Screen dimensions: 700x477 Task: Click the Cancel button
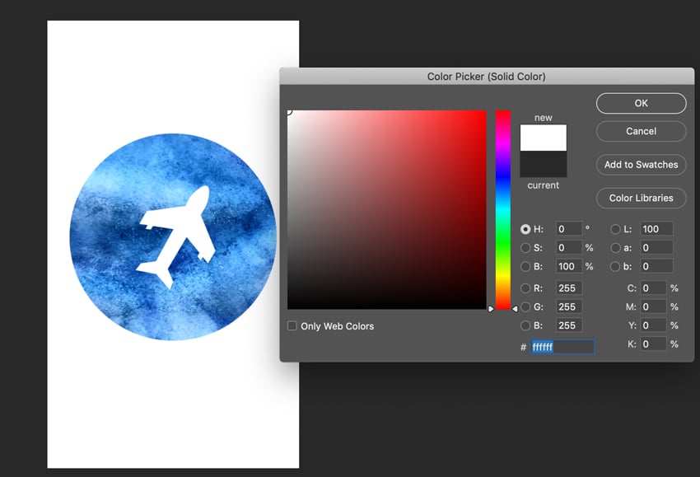tap(641, 131)
